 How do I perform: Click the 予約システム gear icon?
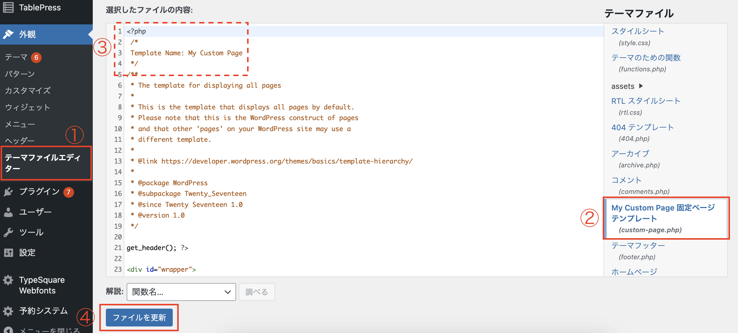(x=8, y=311)
